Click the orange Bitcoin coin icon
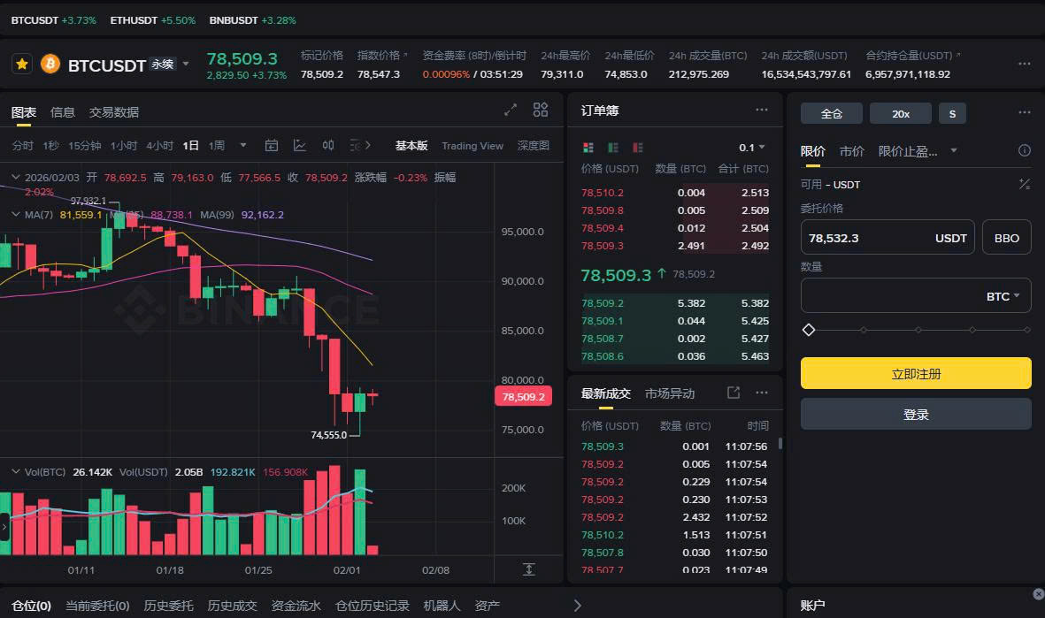The image size is (1045, 618). click(50, 64)
